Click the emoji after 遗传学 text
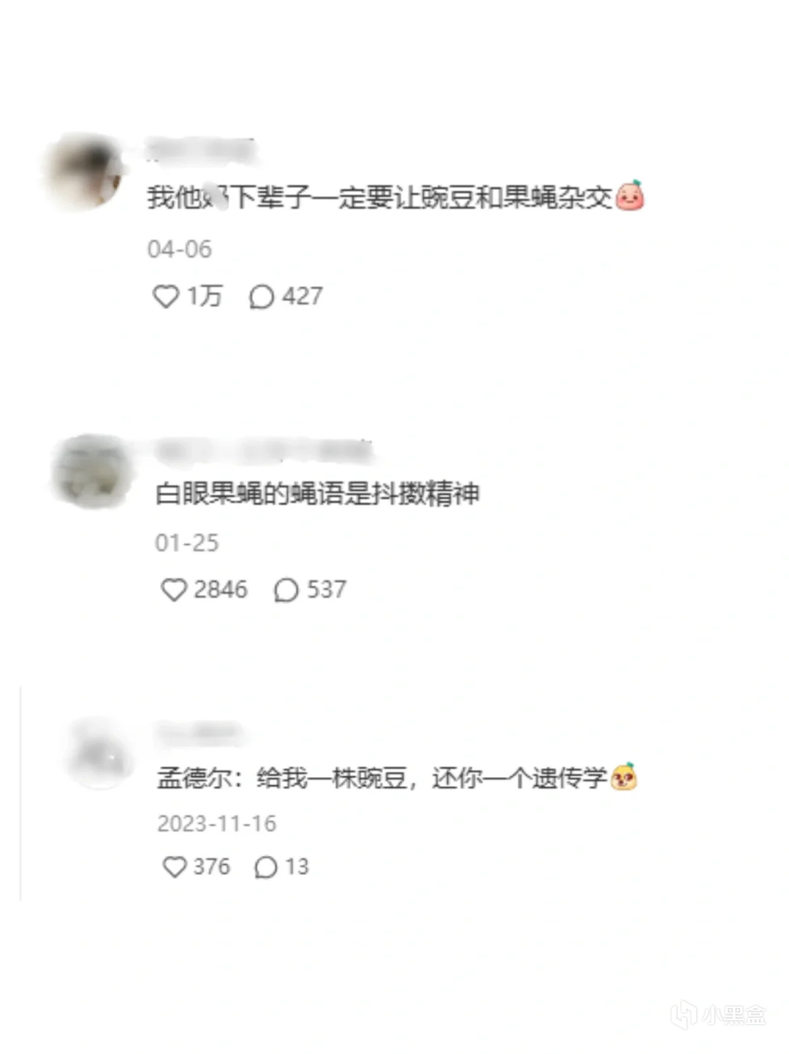This screenshot has height=1054, width=789. point(624,777)
